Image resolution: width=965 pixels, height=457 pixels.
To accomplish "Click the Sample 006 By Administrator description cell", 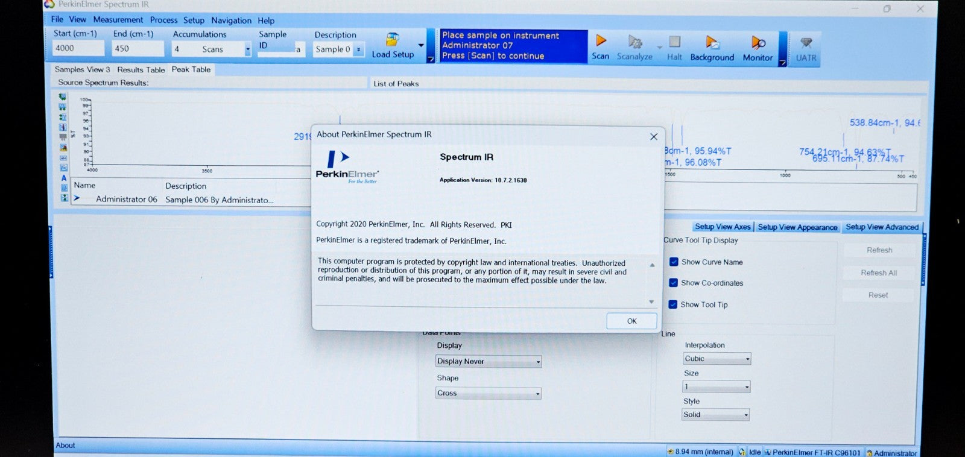I will 220,200.
